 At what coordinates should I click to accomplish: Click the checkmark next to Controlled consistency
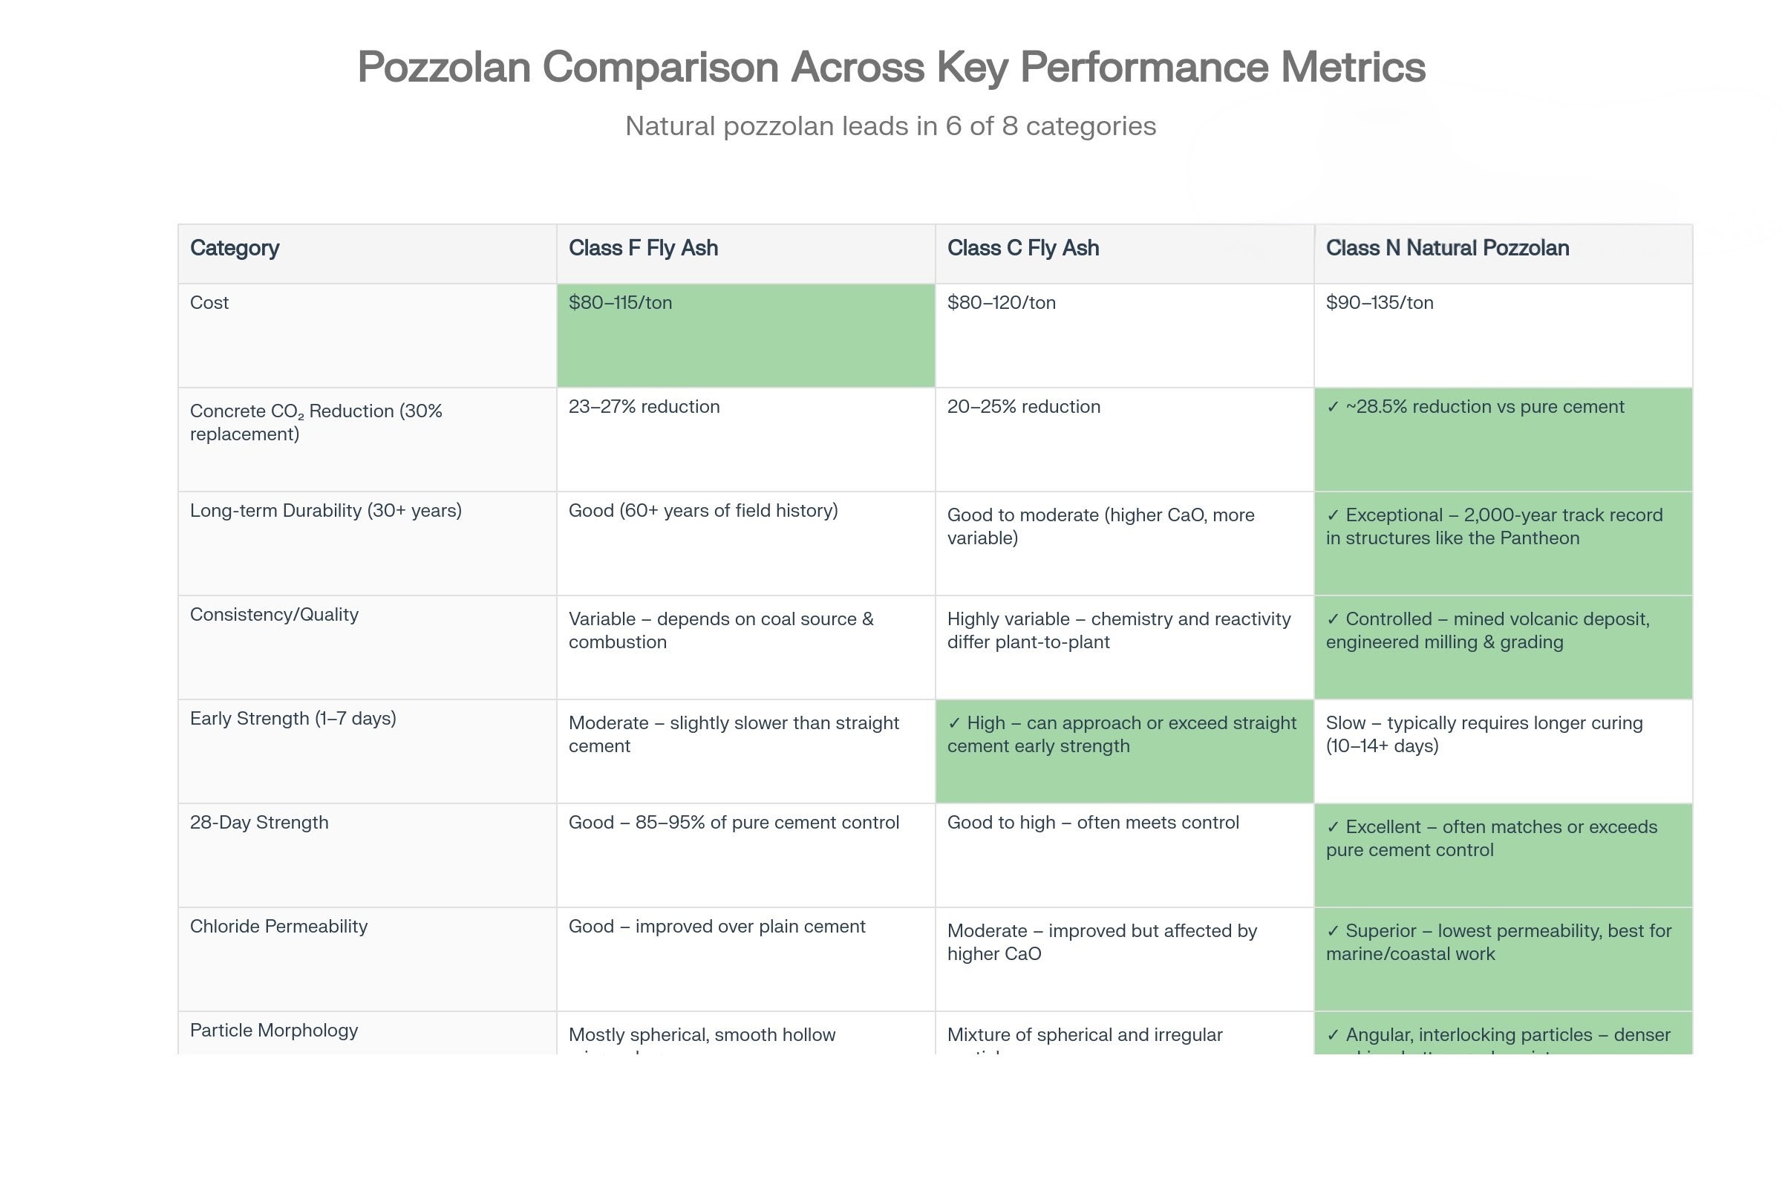1333,620
